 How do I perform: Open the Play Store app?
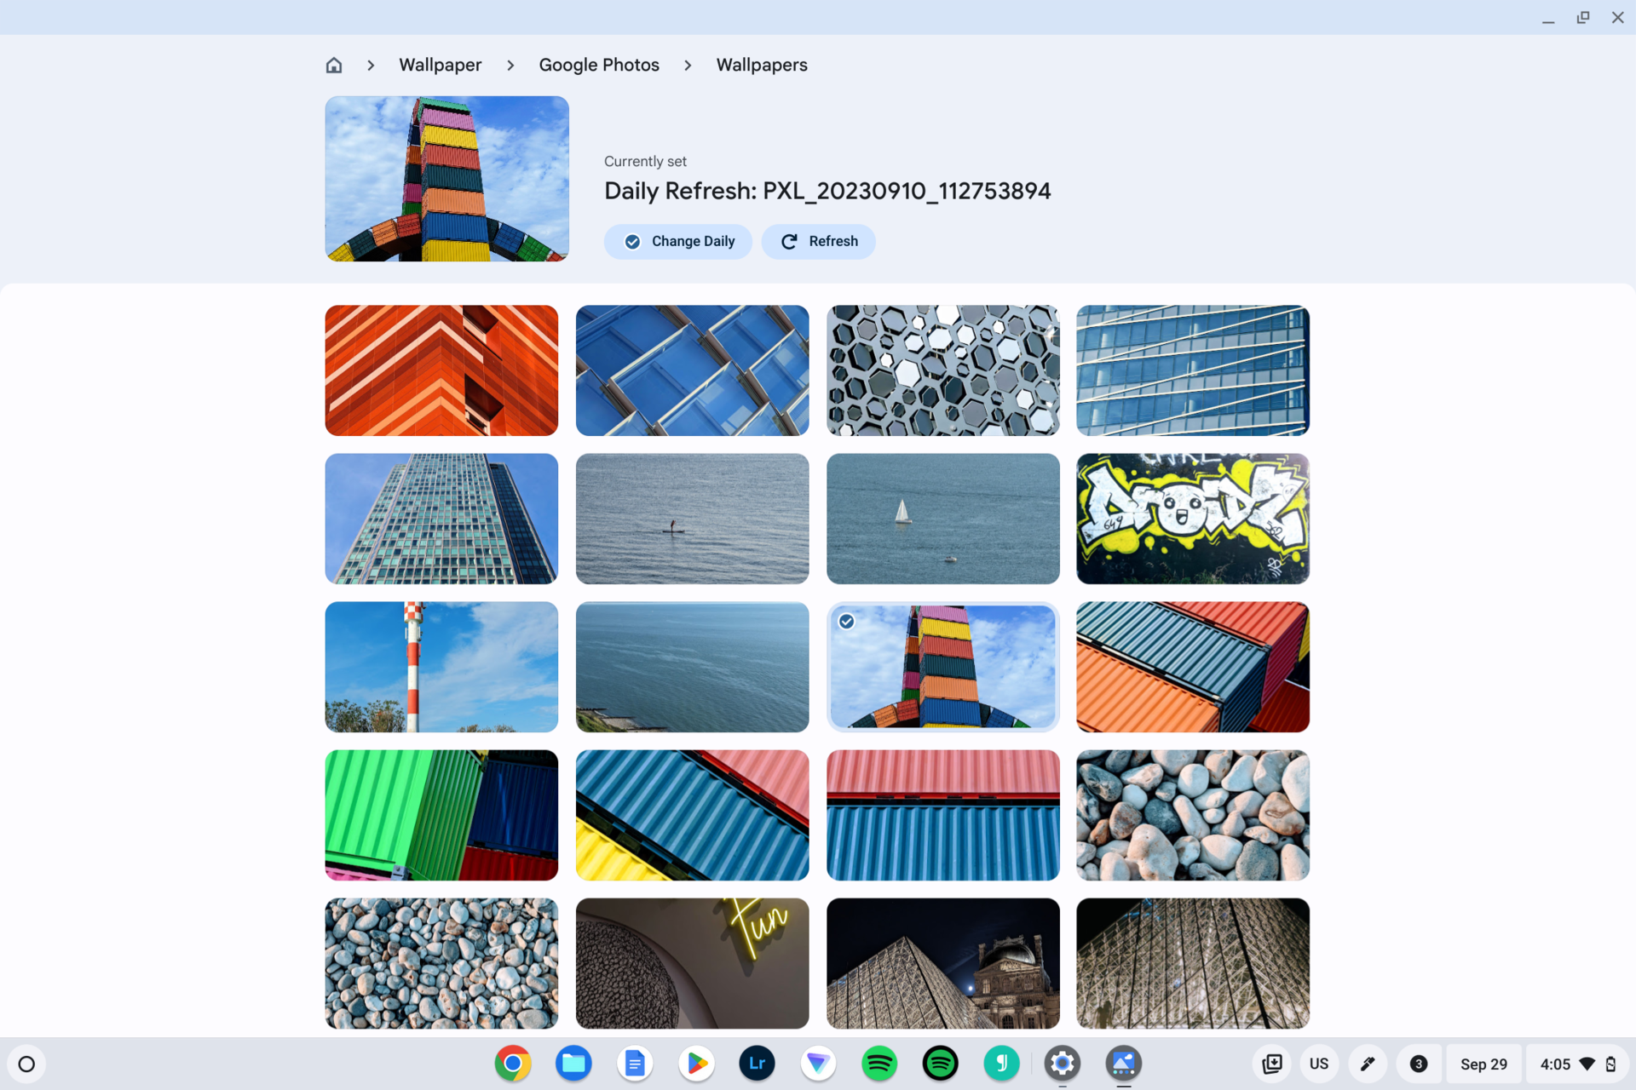click(696, 1064)
